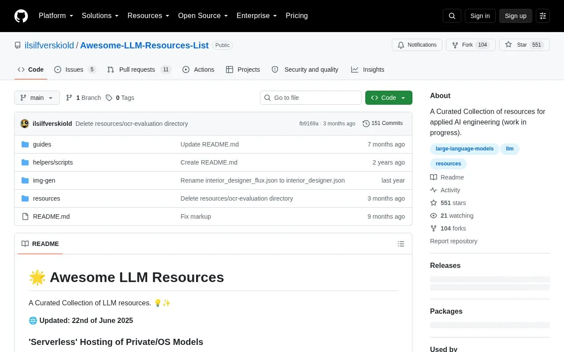
Task: Open the Pricing link
Action: coord(297,16)
